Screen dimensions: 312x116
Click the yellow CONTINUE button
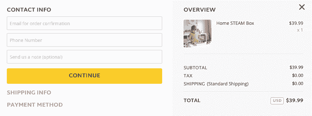click(x=84, y=76)
